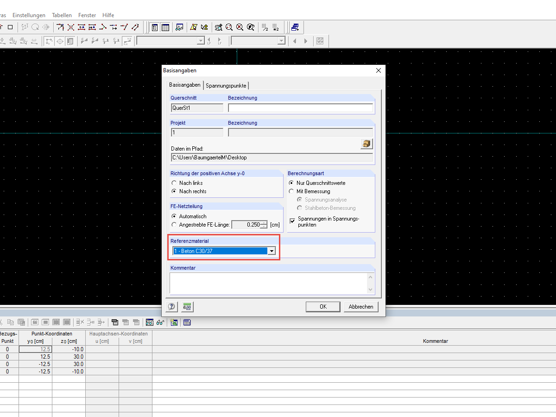Click the glasses icon in table toolbar
Screen dimensions: 556x417
[160, 322]
